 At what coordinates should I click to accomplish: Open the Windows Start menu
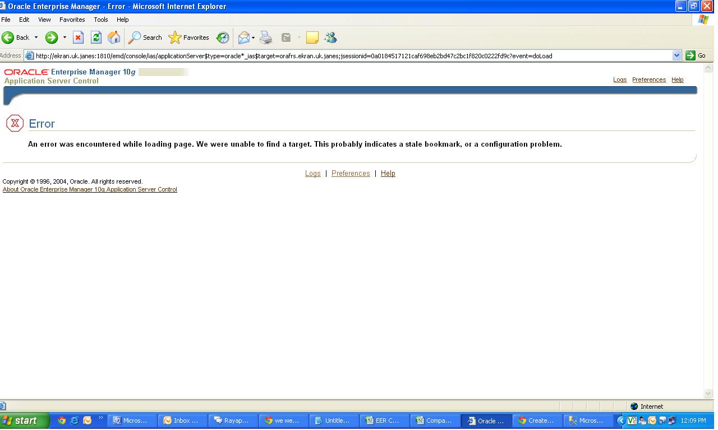click(x=25, y=420)
